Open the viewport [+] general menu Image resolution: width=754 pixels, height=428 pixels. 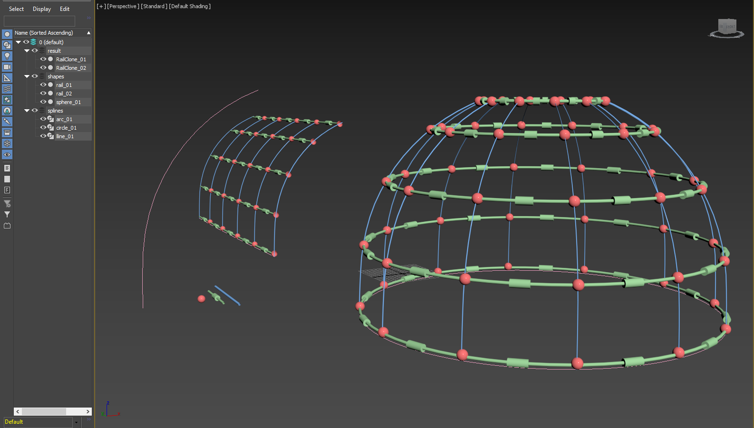101,6
